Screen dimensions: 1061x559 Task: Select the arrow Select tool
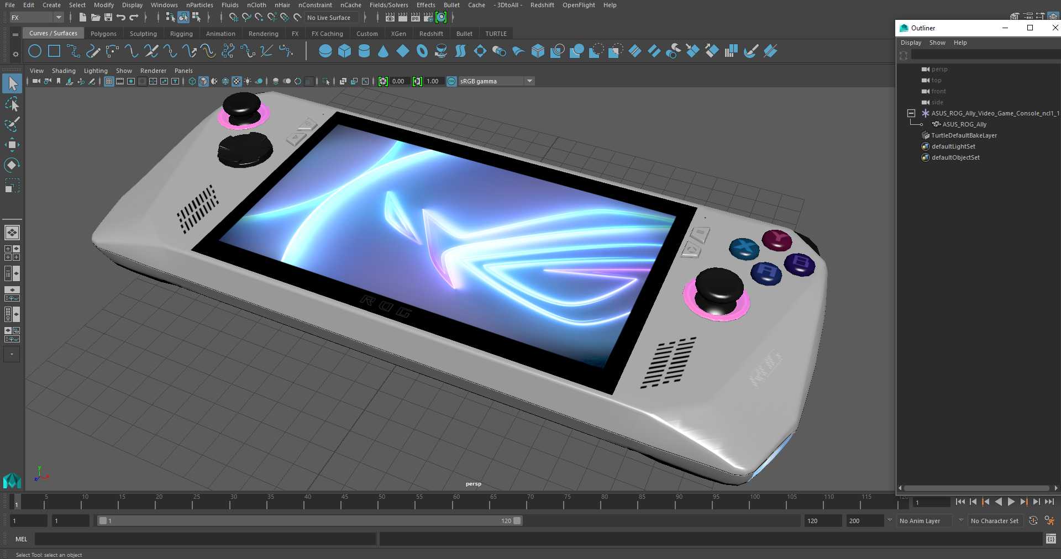coord(12,84)
